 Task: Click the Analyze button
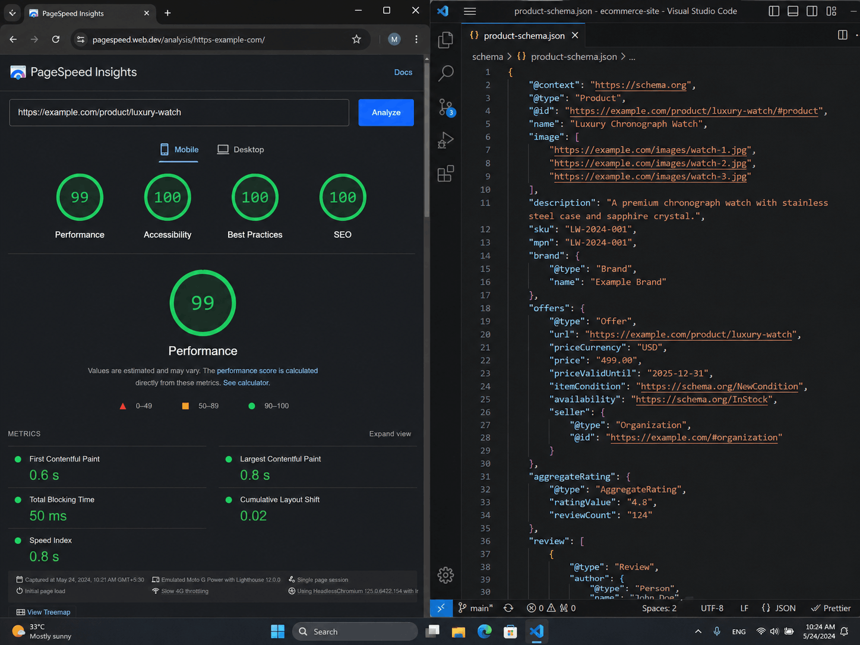click(x=386, y=112)
